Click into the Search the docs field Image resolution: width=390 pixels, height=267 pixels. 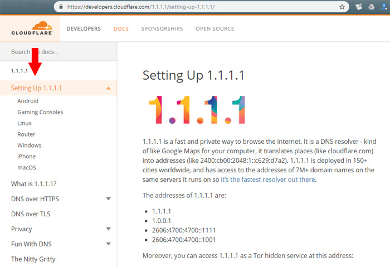58,52
